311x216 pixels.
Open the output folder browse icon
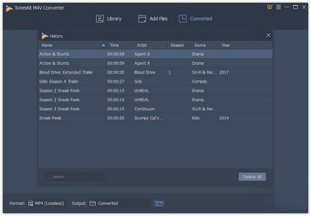pyautogui.click(x=159, y=204)
